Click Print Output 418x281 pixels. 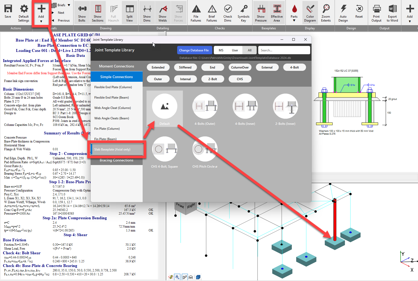coord(376,13)
